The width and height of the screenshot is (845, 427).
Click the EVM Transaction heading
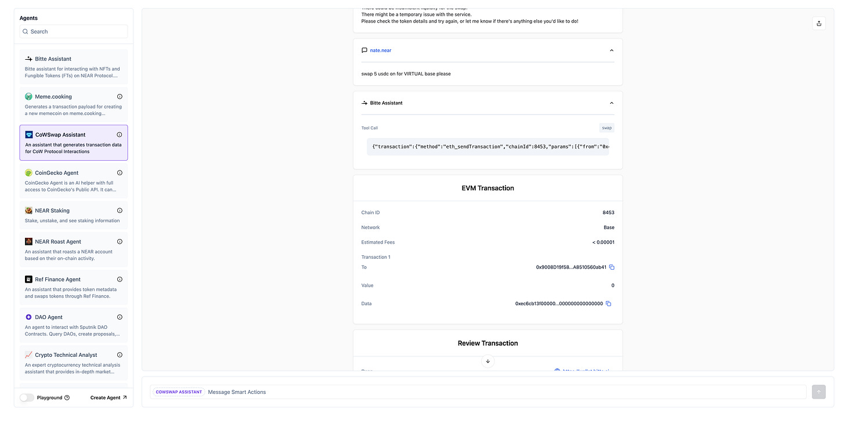[x=488, y=188]
